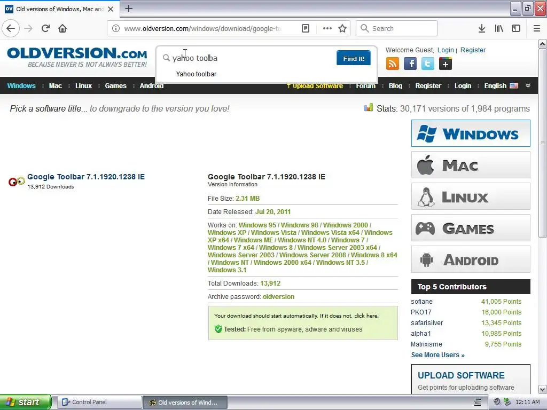Click the Login link beside Welcome Guest

coord(446,50)
